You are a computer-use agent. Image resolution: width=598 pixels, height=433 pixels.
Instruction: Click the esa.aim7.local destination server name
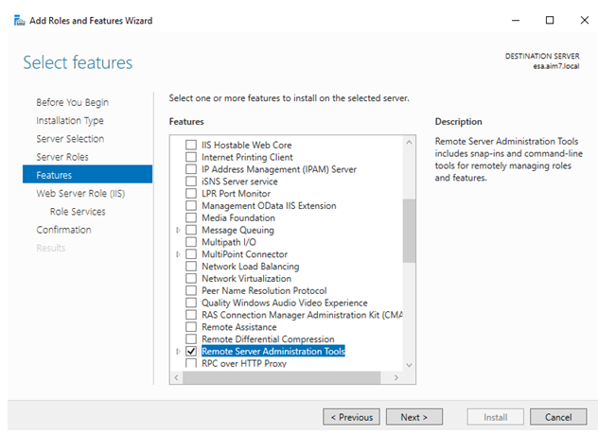(556, 66)
